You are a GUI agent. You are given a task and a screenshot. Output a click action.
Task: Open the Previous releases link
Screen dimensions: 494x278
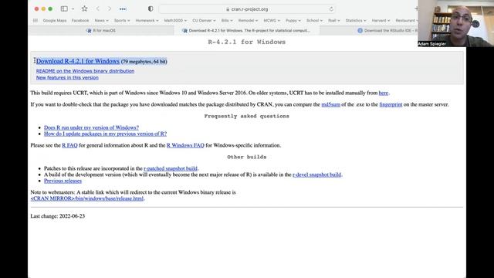[x=63, y=181]
